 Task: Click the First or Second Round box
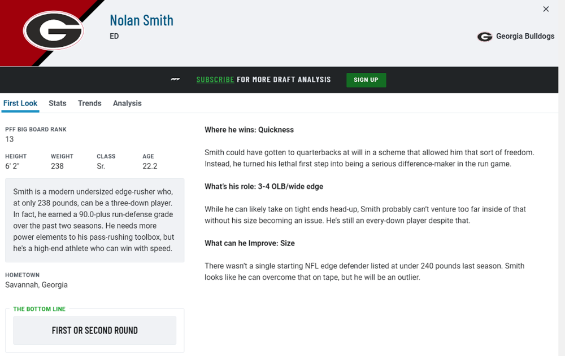[x=95, y=331]
